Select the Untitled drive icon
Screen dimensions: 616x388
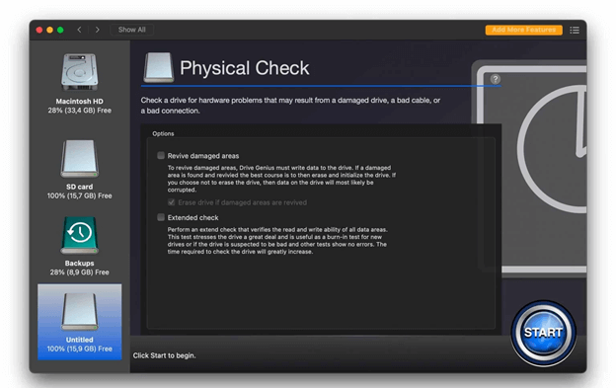[79, 312]
